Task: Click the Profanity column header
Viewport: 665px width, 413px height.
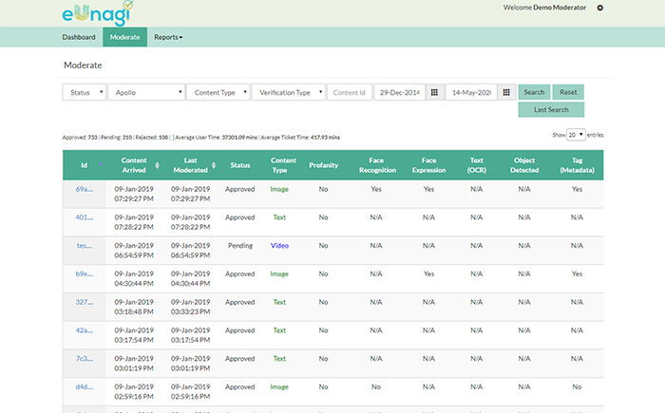Action: 324,165
